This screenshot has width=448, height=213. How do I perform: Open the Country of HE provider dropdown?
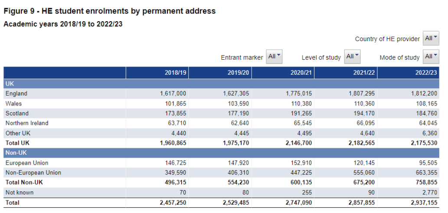(431, 38)
